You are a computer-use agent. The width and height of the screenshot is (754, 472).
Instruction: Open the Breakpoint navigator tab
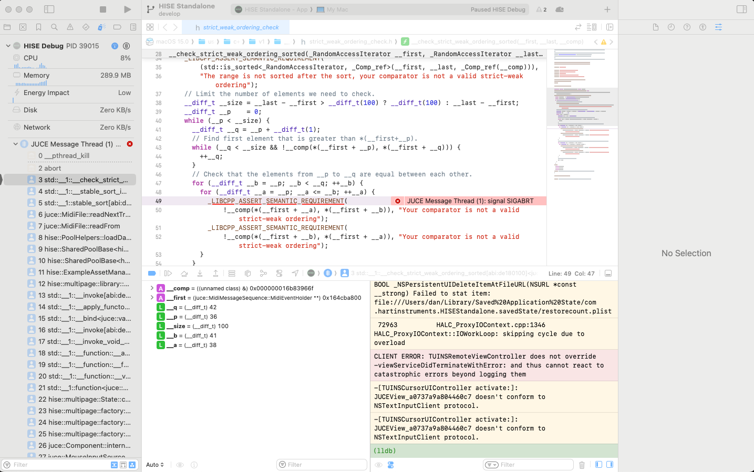click(x=118, y=27)
